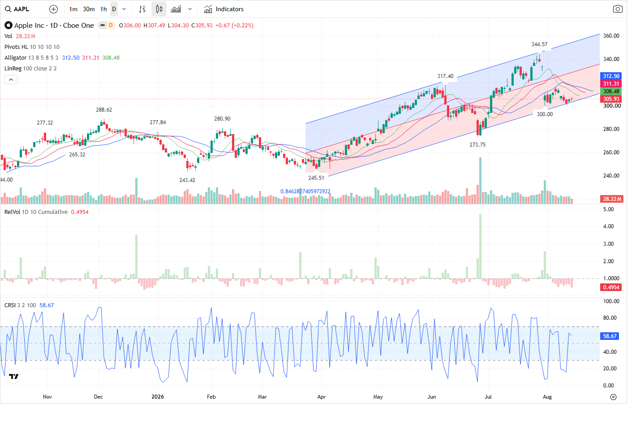Click the Nov label on time axis

coord(47,397)
